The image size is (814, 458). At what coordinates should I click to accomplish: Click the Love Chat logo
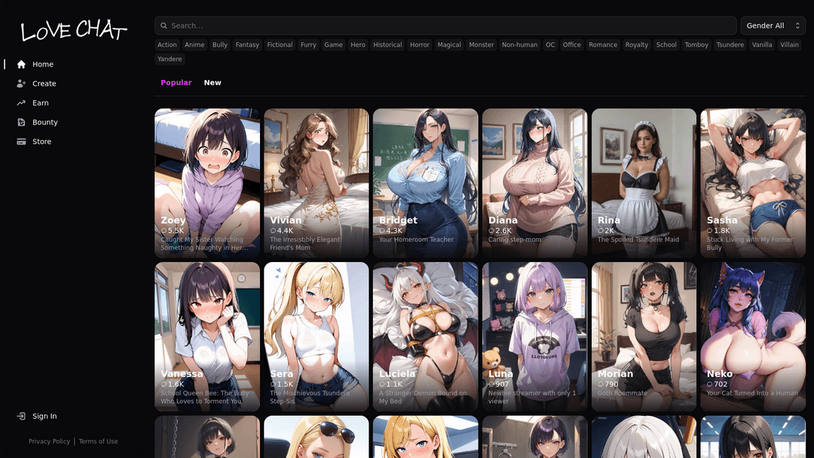[x=74, y=31]
